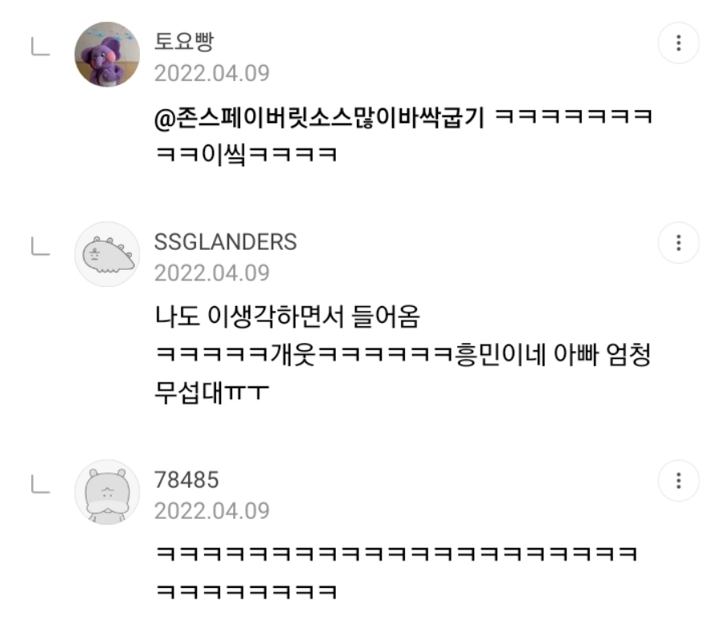Screen dimensions: 728x637
Task: Click reply-indent arrow beside SSGLANDERS's comment
Action: click(40, 246)
